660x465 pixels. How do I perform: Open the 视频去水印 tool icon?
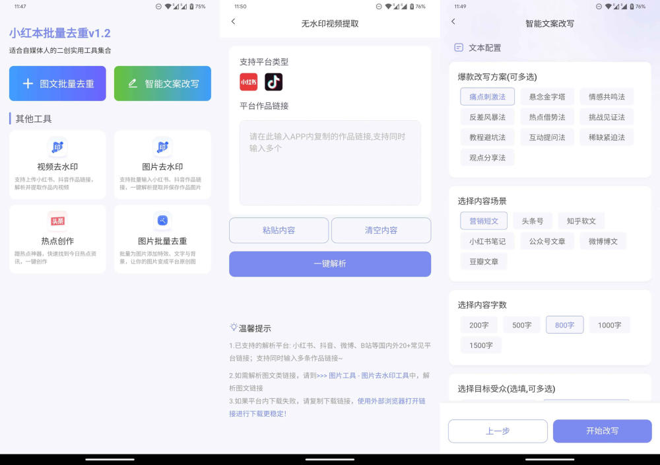(57, 147)
